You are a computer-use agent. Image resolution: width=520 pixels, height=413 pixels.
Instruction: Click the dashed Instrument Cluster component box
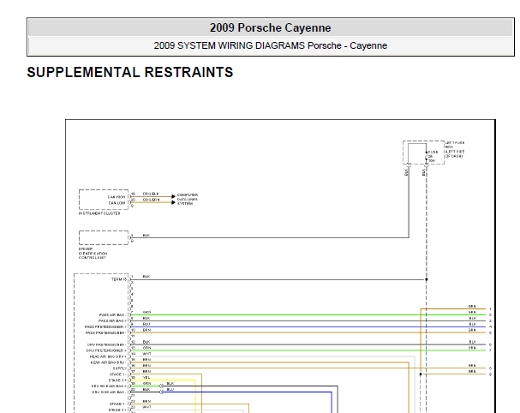104,200
